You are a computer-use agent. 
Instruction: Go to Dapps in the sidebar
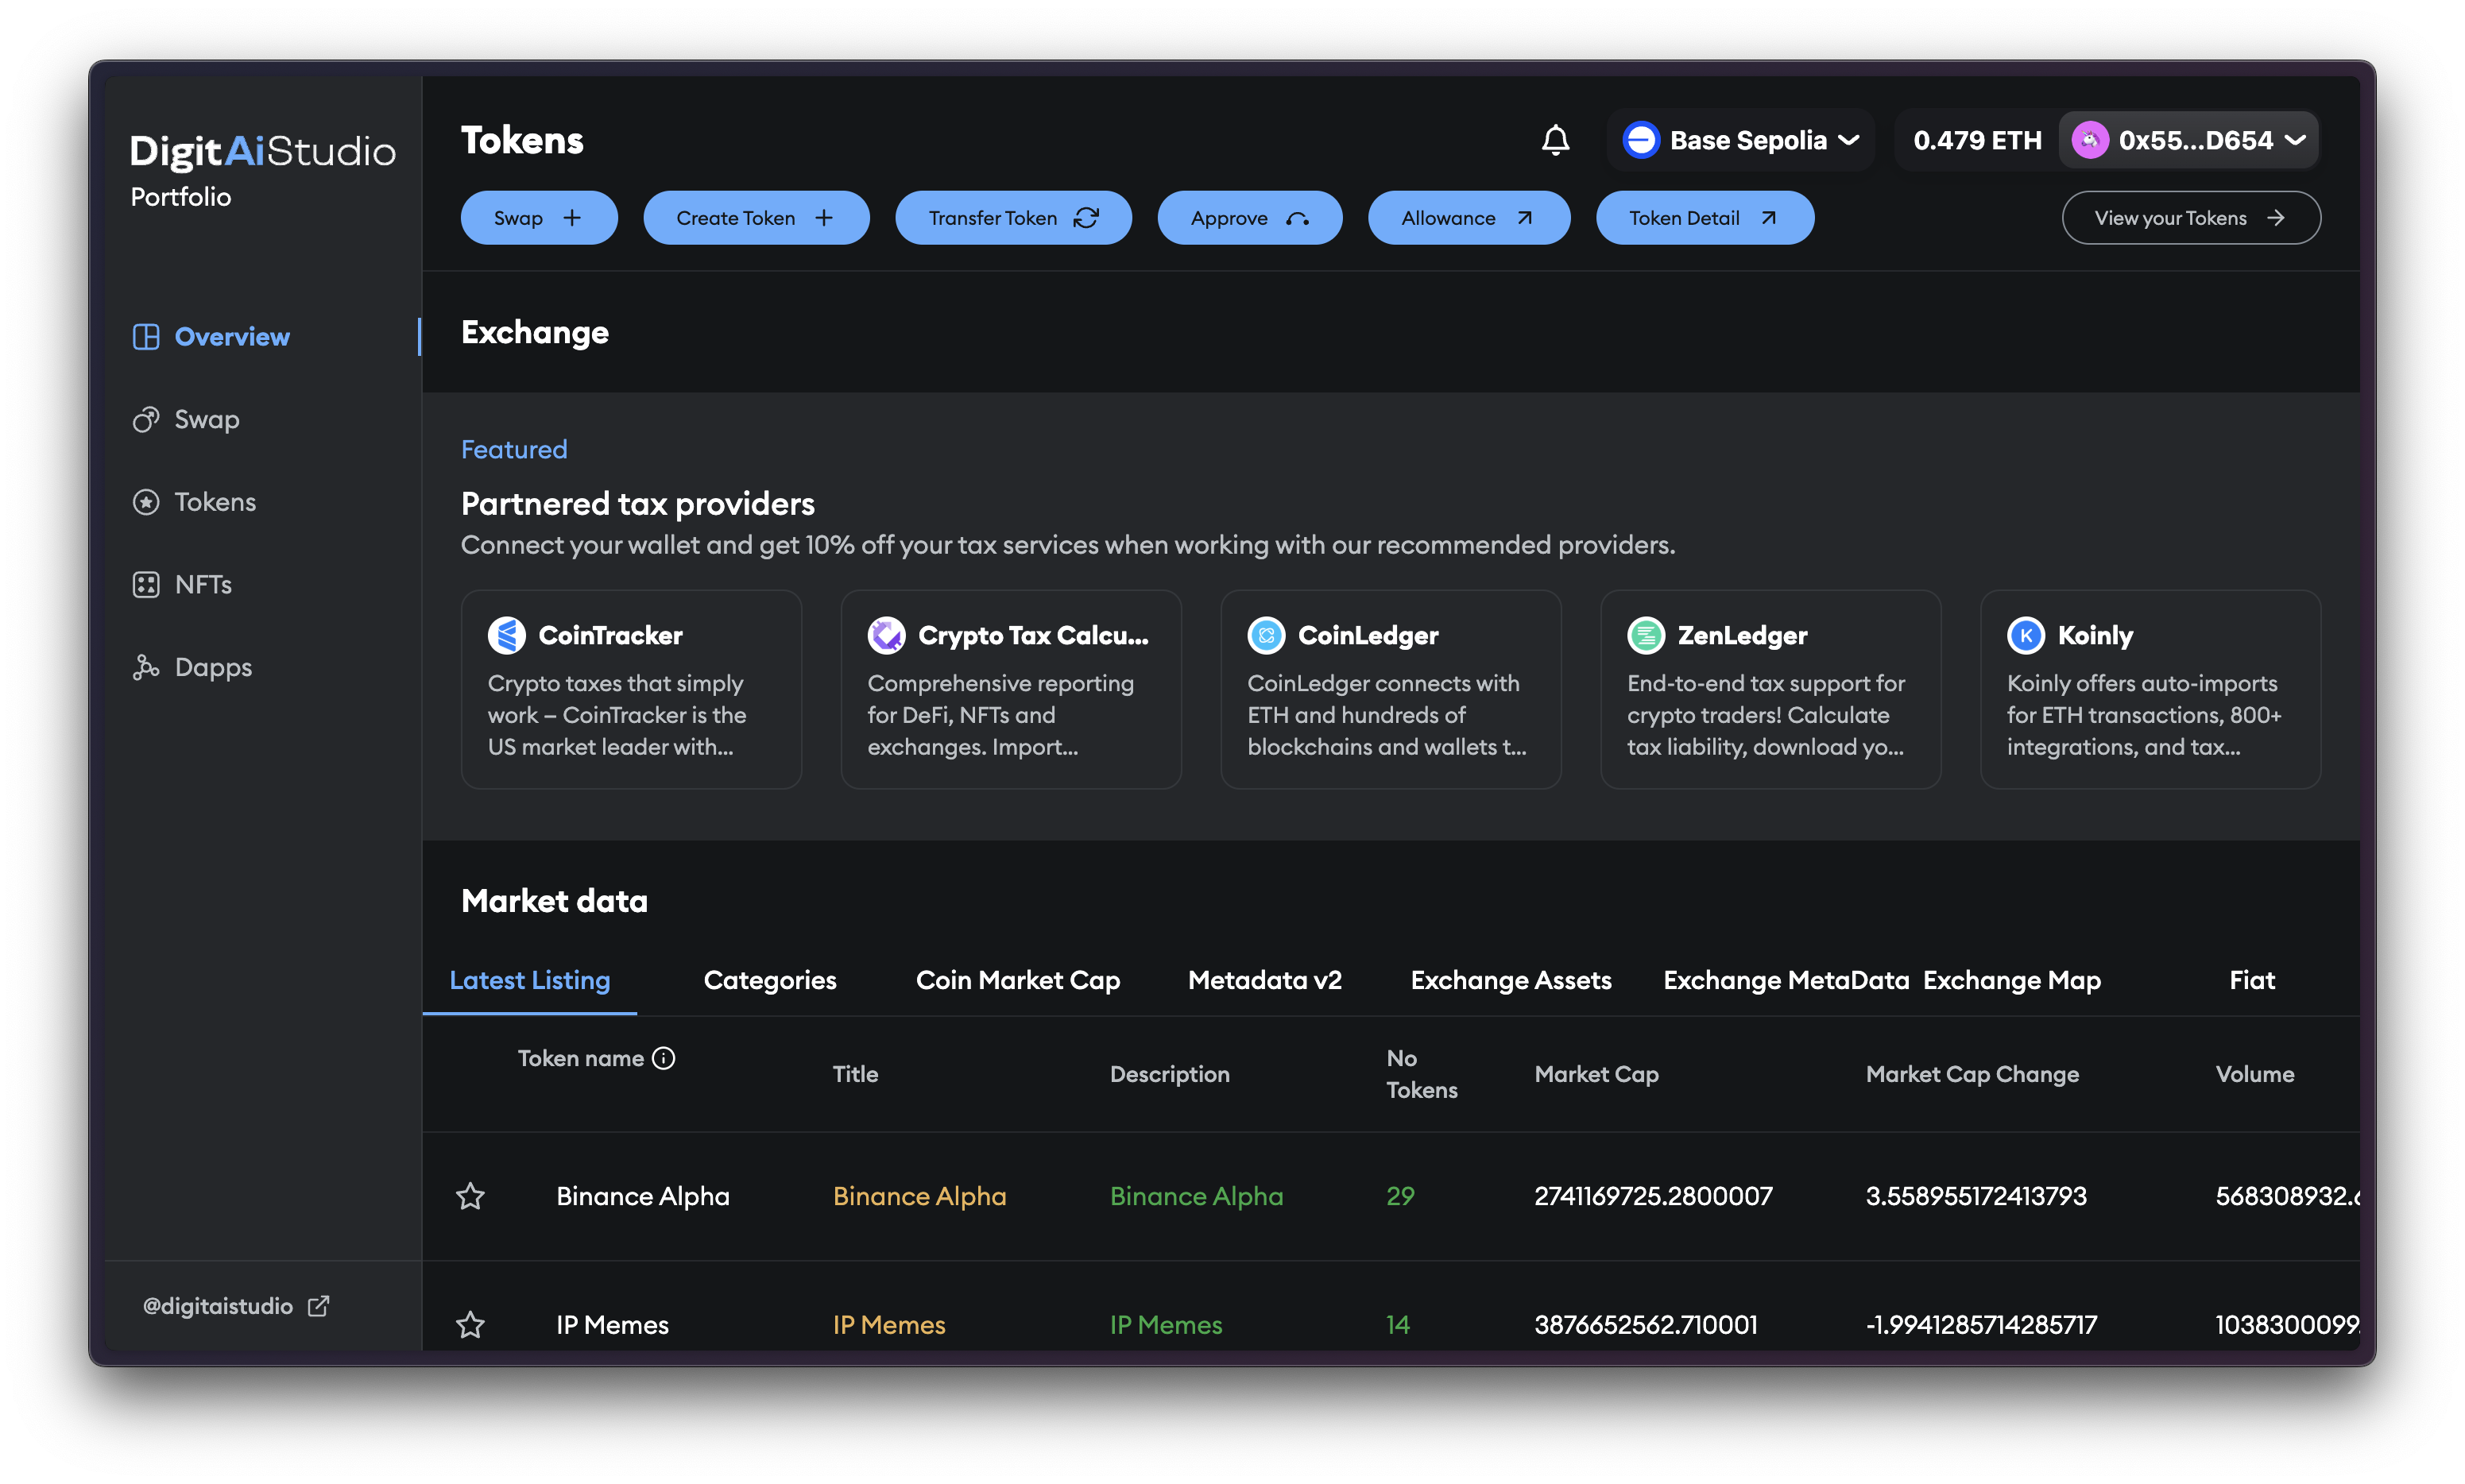tap(212, 667)
